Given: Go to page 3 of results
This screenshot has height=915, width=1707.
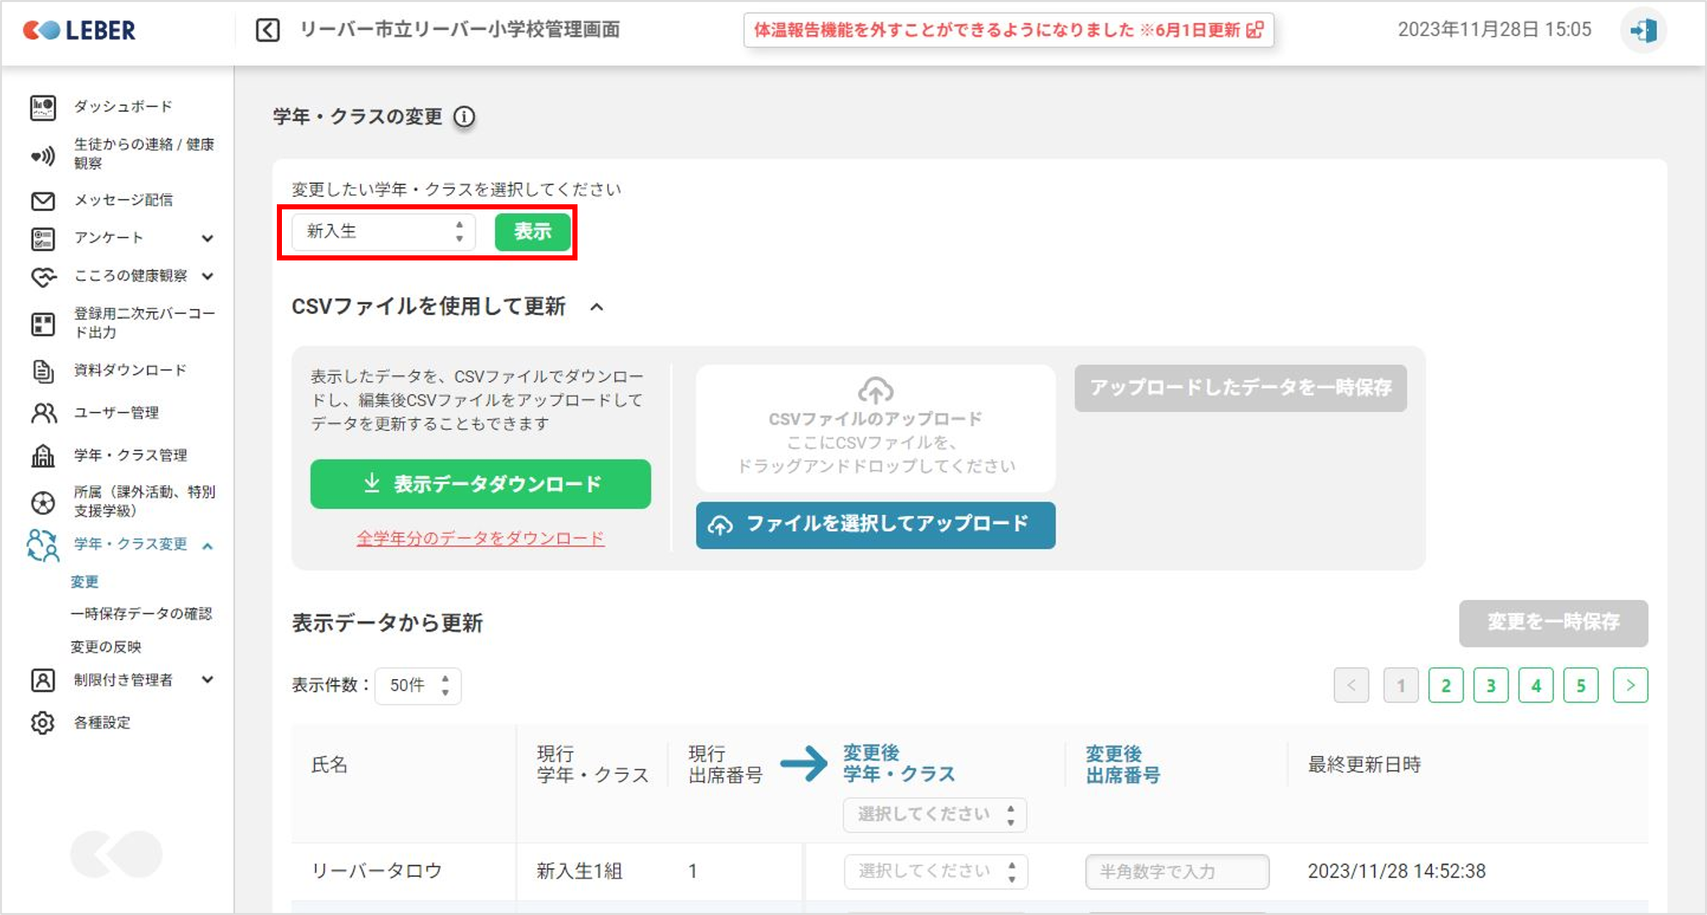Looking at the screenshot, I should click(1491, 685).
